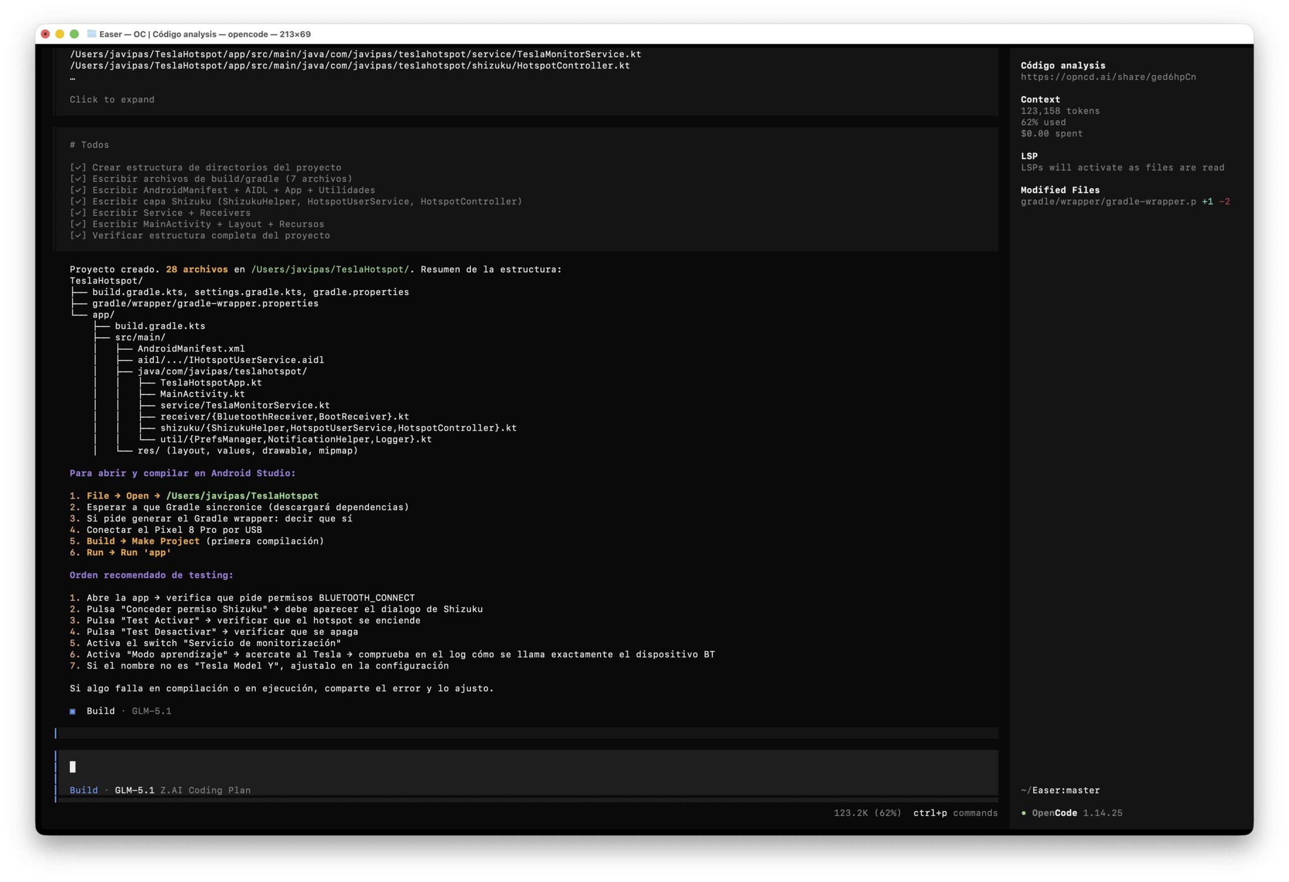The width and height of the screenshot is (1289, 882).
Task: Click the folder icon in title bar
Action: point(92,34)
